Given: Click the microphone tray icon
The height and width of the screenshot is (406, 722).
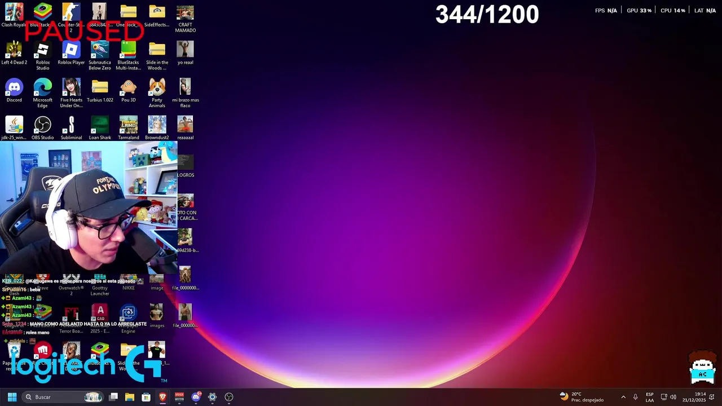Looking at the screenshot, I should [636, 397].
